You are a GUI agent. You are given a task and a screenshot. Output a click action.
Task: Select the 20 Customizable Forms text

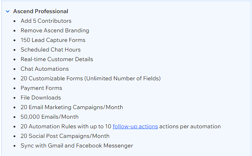coord(52,79)
